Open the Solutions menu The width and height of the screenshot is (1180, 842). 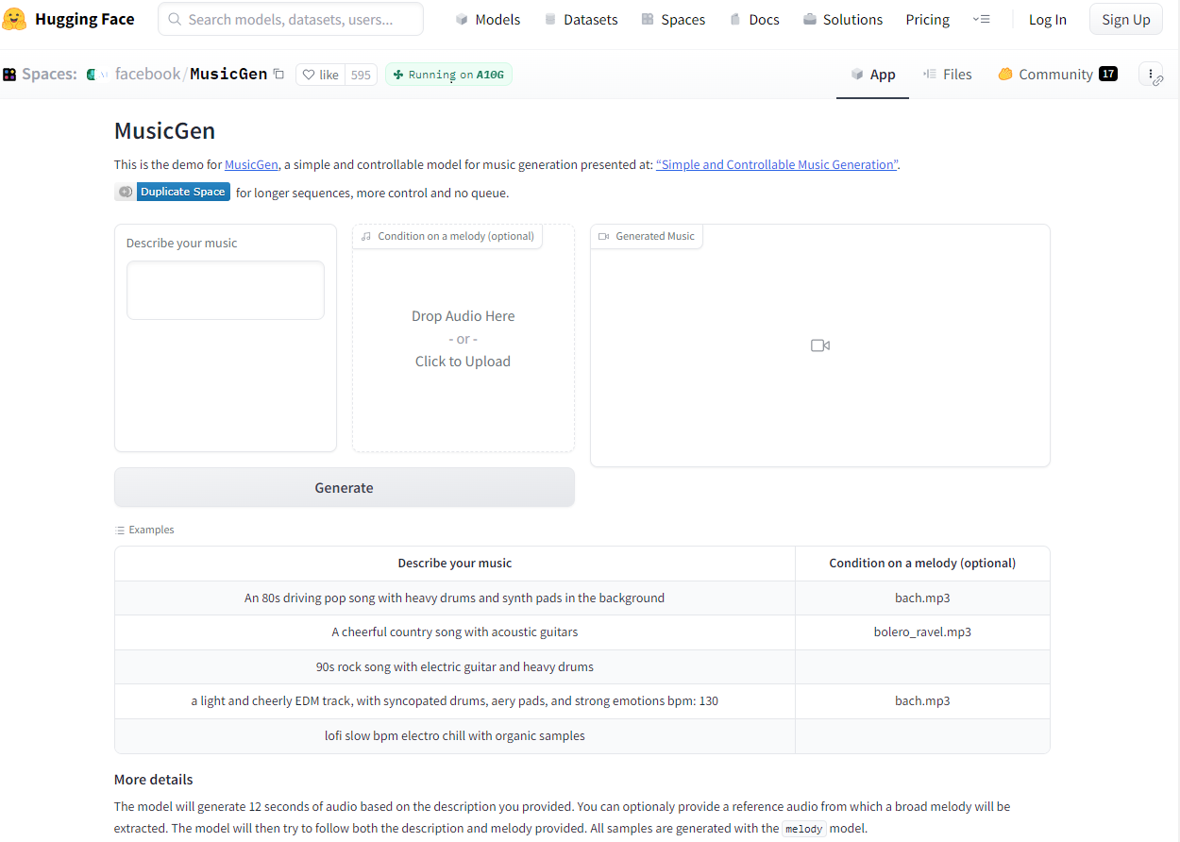(x=843, y=19)
